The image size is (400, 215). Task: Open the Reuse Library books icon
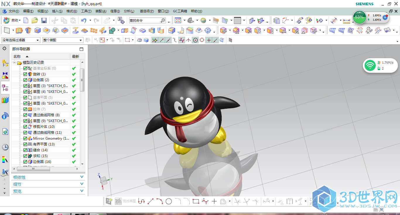point(5,100)
